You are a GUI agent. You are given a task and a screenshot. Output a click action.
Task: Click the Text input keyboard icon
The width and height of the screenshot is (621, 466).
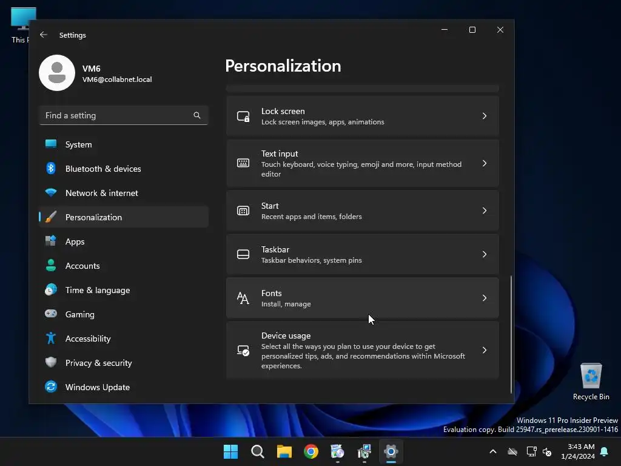pyautogui.click(x=243, y=163)
